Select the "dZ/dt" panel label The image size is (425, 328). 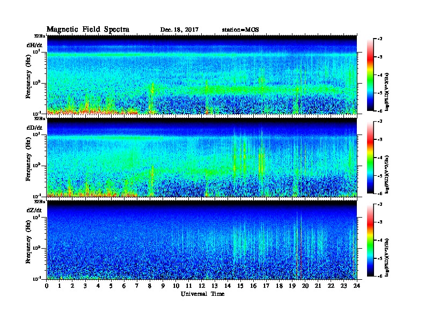[x=34, y=210]
